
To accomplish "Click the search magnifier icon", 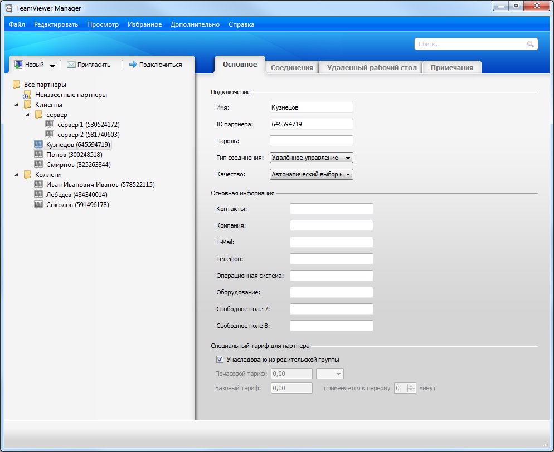I will coord(531,44).
